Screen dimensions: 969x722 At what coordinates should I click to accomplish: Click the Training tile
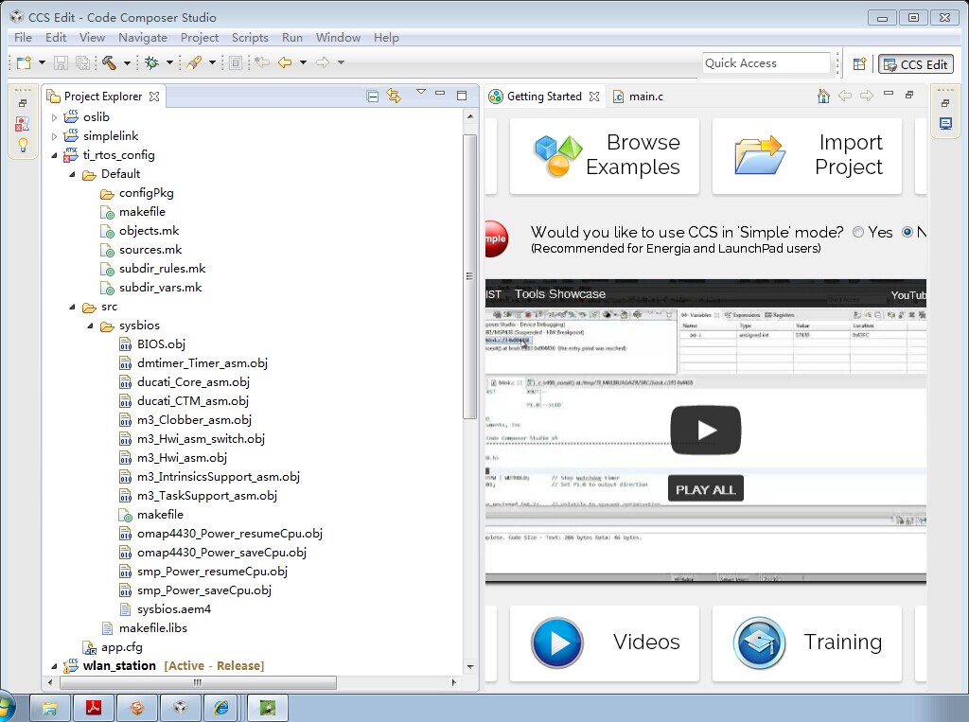[x=807, y=643]
